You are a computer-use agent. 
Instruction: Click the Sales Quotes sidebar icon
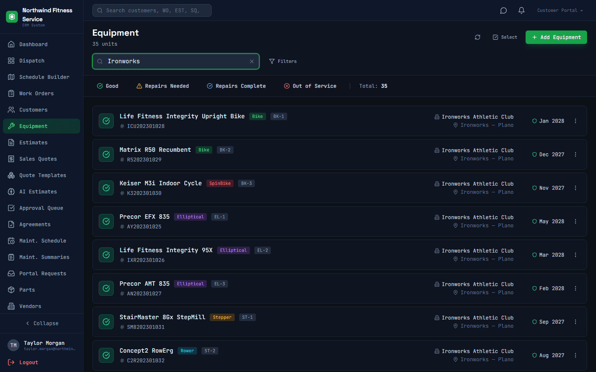point(11,159)
